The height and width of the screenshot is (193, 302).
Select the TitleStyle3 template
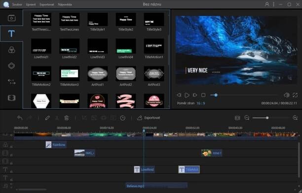(x=154, y=19)
